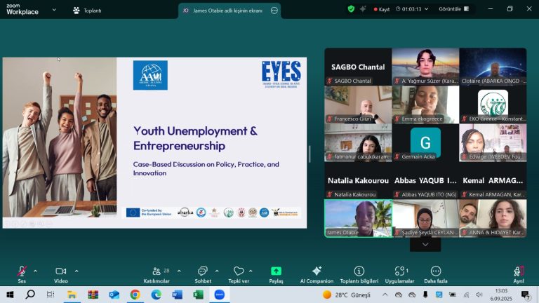Show Toplantı bilgileri meeting info
This screenshot has height=303, width=539.
click(x=359, y=272)
